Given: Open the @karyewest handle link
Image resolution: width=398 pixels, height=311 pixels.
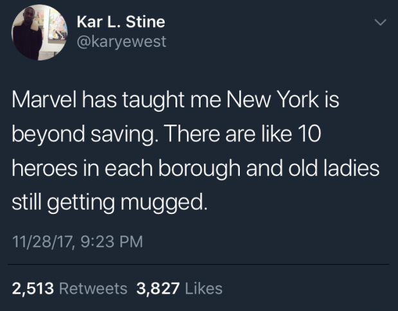Looking at the screenshot, I should [122, 41].
